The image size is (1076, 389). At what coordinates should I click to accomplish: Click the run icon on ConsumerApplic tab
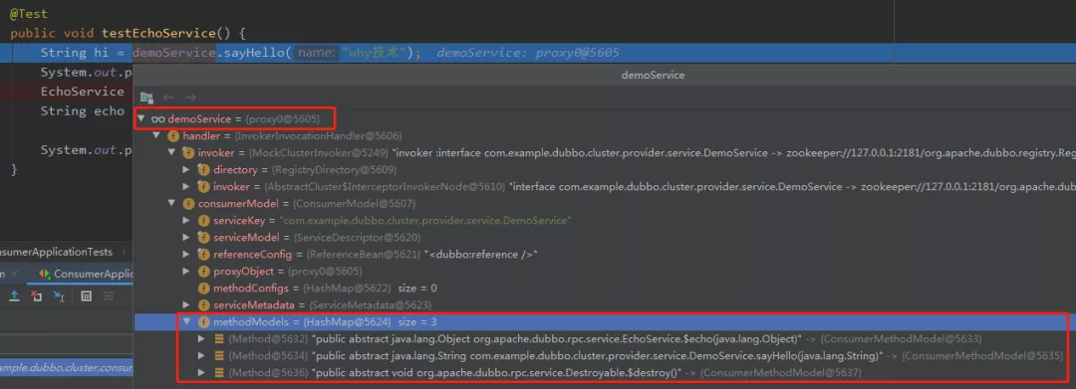(x=45, y=274)
